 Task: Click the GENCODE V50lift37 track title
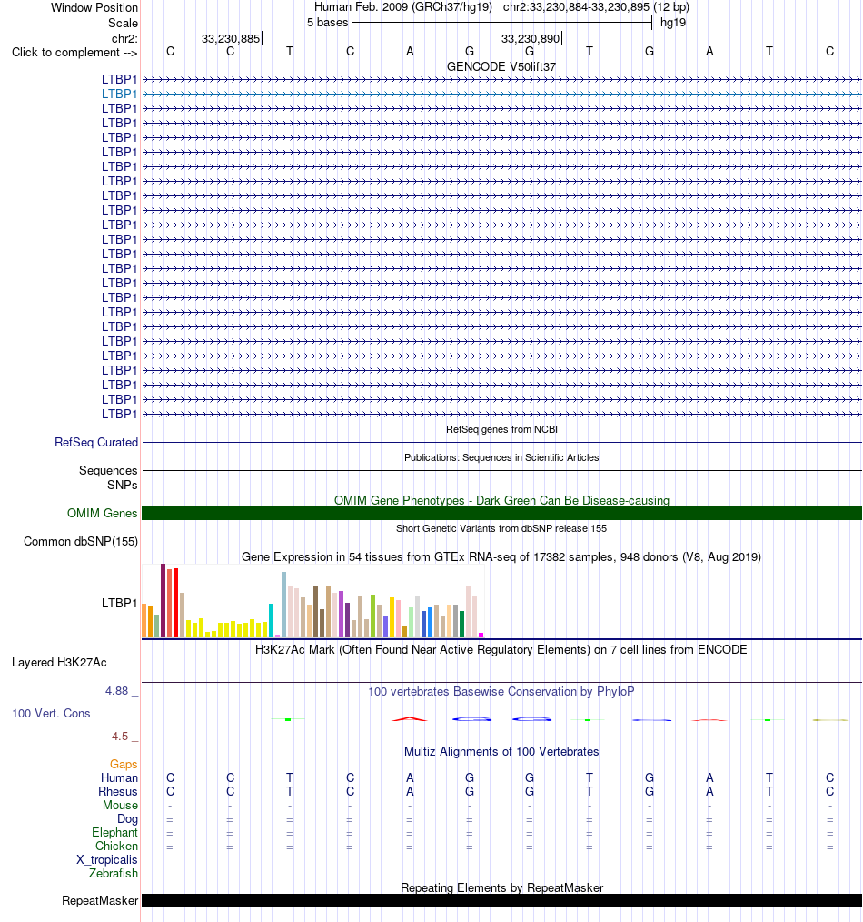pos(501,66)
